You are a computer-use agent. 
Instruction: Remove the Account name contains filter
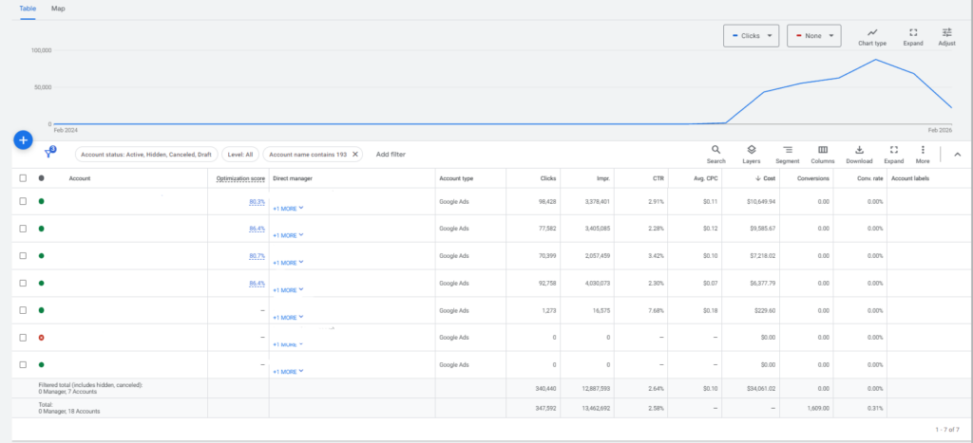pos(355,154)
